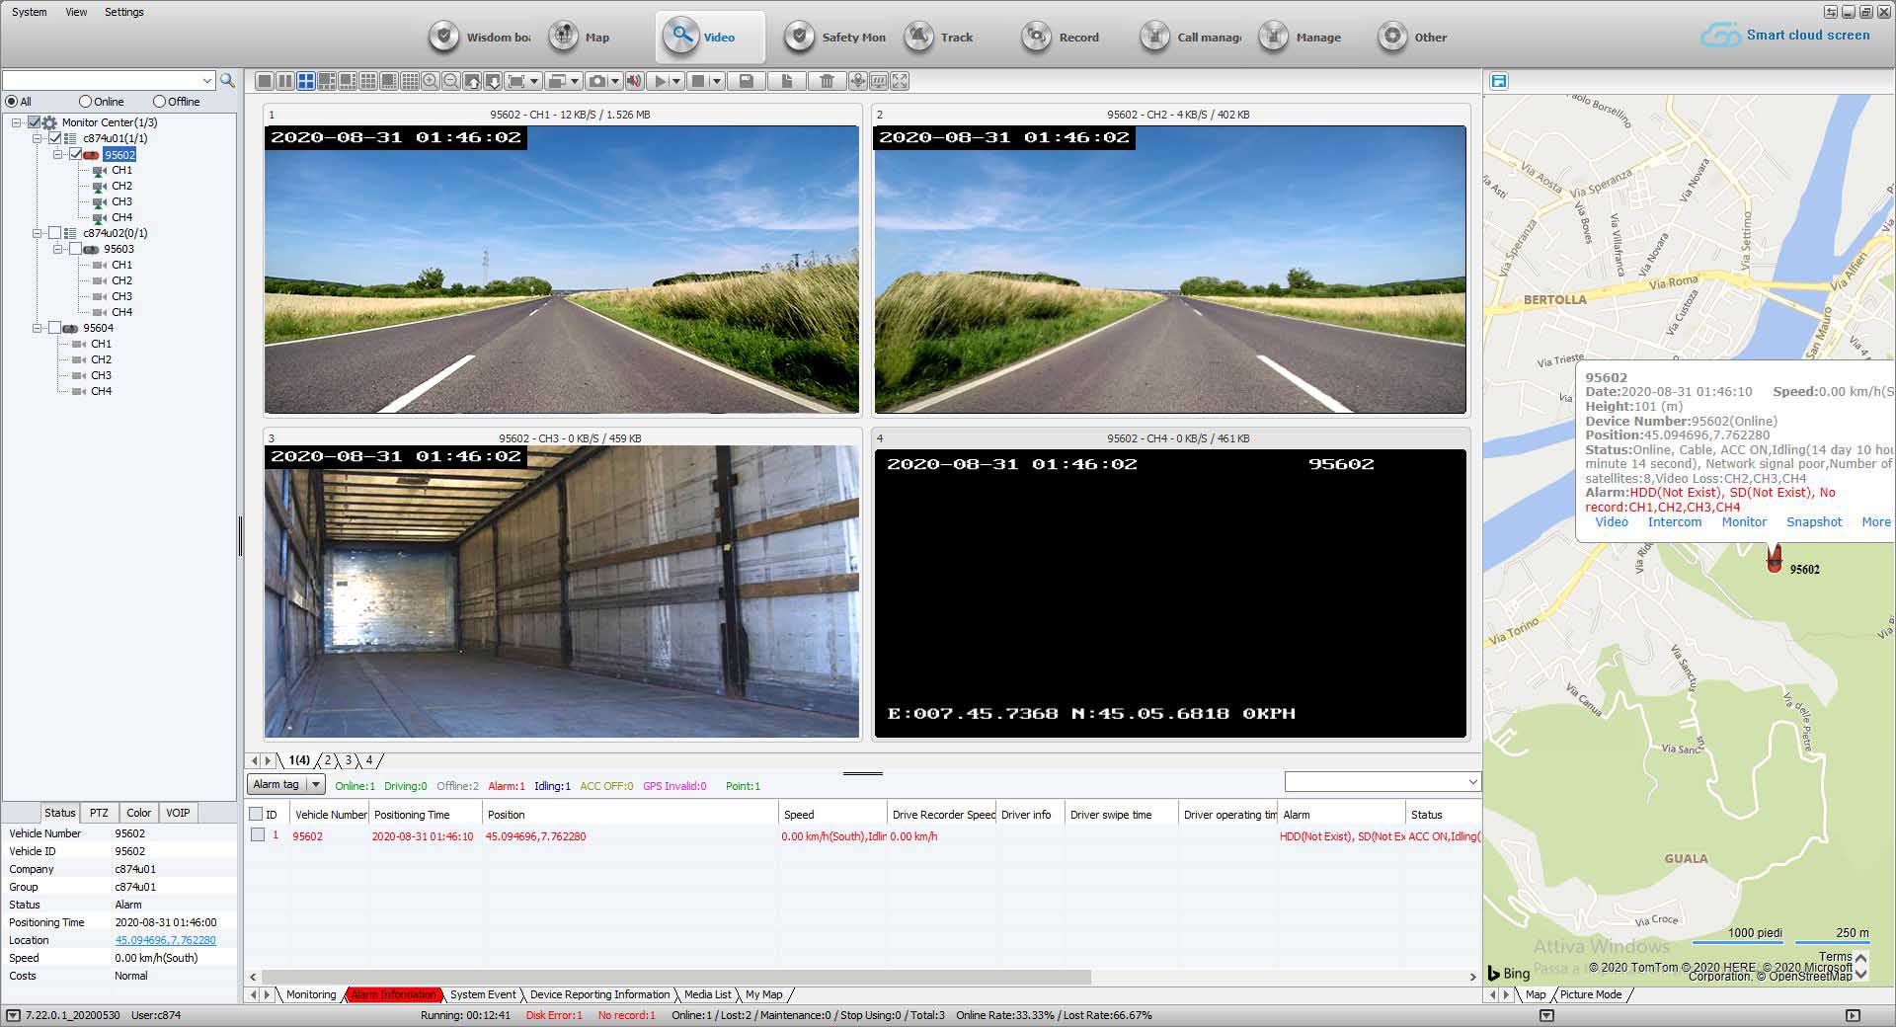The height and width of the screenshot is (1027, 1896).
Task: Take a snapshot with the camera icon
Action: (598, 82)
